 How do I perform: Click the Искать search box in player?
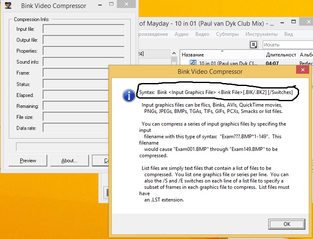[x=288, y=45]
